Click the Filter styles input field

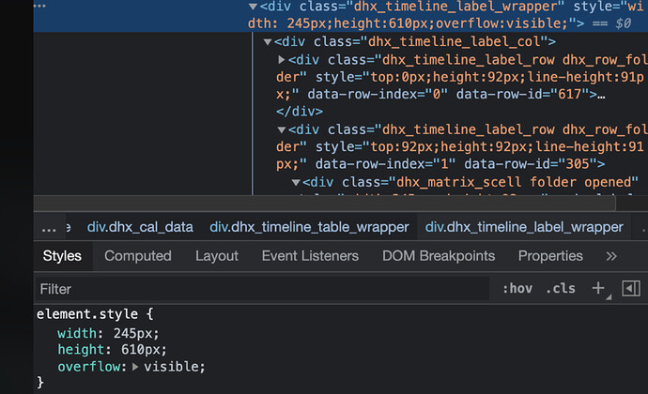coord(262,289)
